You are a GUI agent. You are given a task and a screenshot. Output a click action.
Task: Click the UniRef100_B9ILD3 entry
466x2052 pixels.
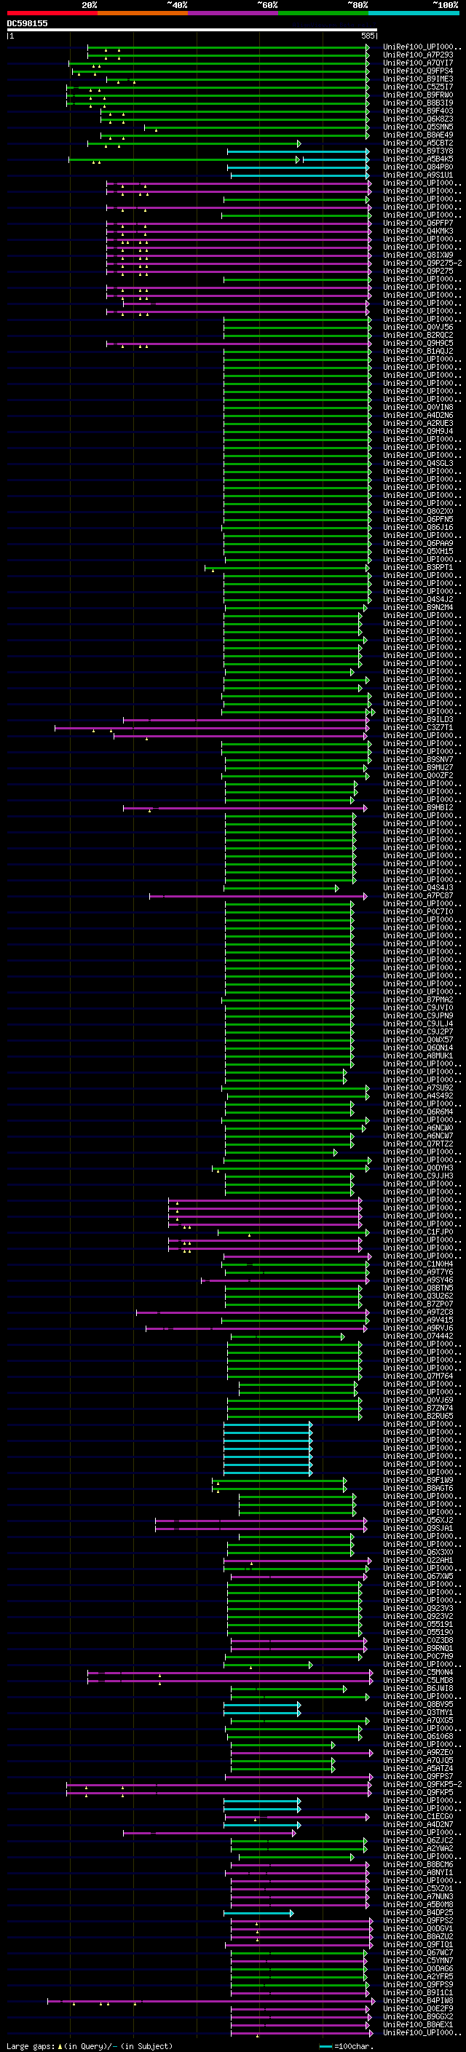[418, 719]
